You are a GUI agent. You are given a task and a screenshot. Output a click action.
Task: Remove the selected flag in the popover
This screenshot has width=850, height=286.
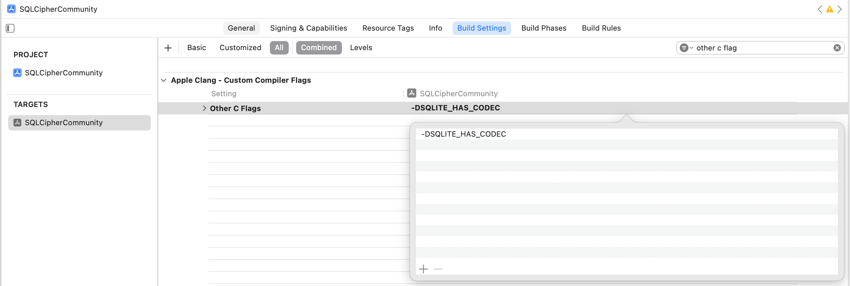point(438,269)
